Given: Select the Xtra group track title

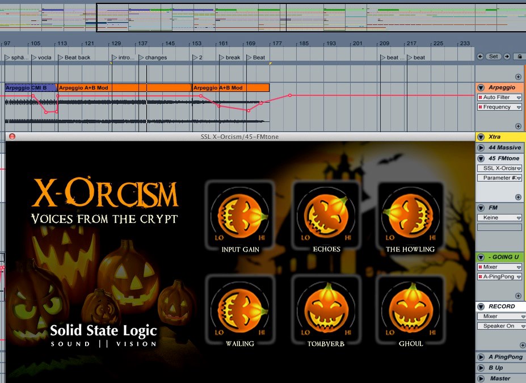Looking at the screenshot, I should [x=494, y=137].
